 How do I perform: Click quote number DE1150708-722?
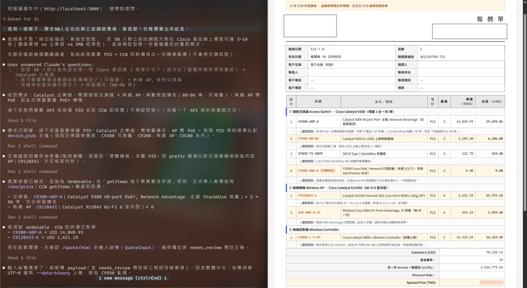432,57
